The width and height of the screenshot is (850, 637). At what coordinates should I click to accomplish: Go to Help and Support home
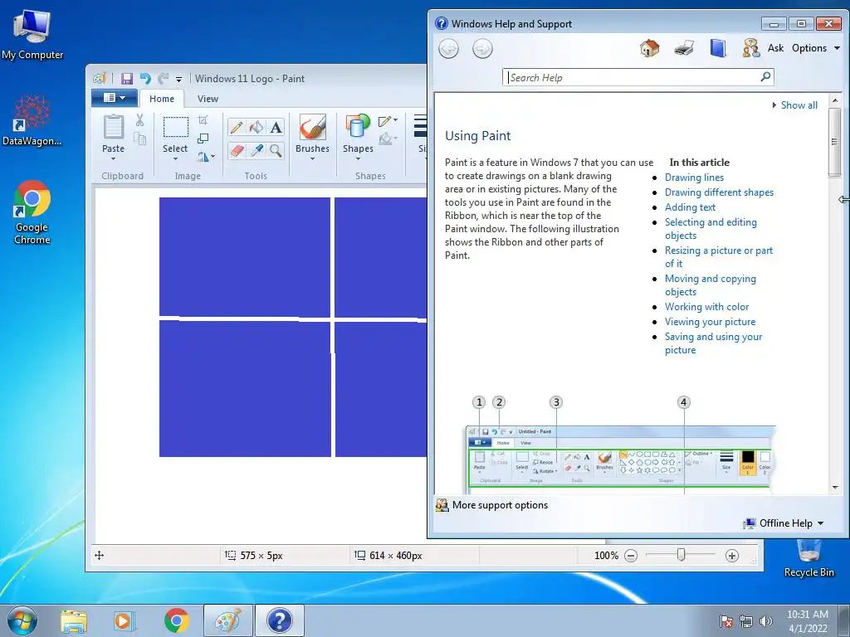pos(649,48)
